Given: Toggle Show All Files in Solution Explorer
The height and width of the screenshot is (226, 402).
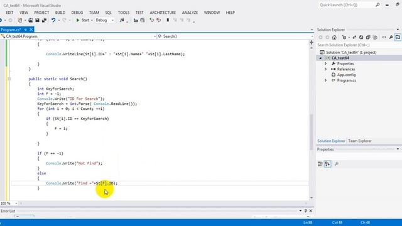Looking at the screenshot, I should 375,38.
